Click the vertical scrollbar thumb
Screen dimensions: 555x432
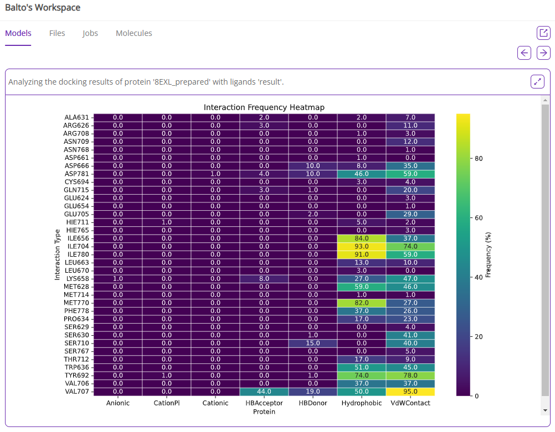545,249
